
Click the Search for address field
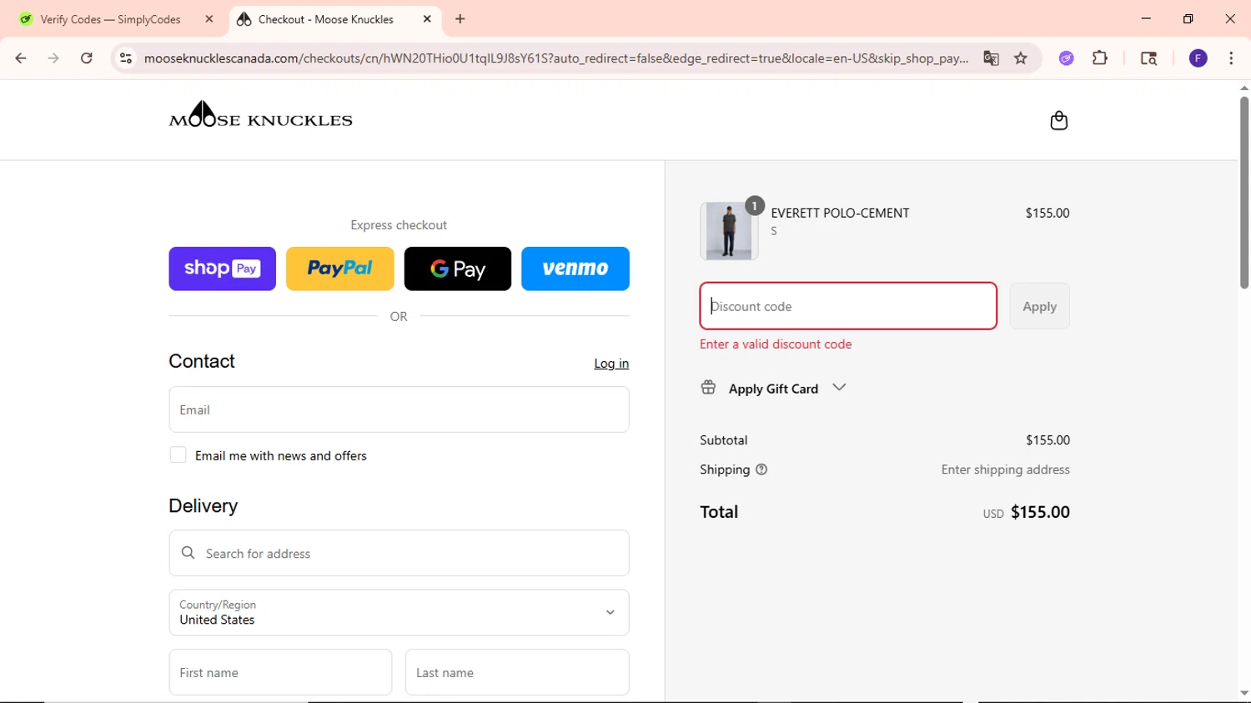[x=399, y=553]
